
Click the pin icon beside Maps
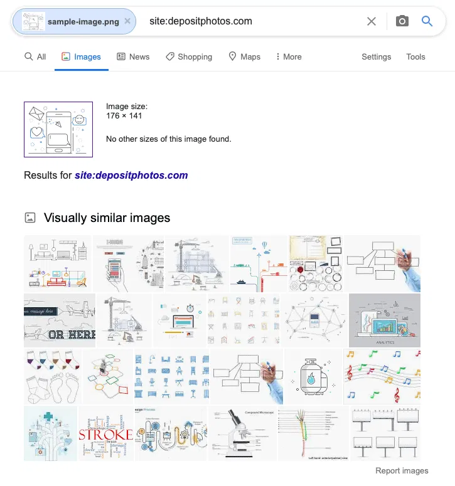point(232,56)
